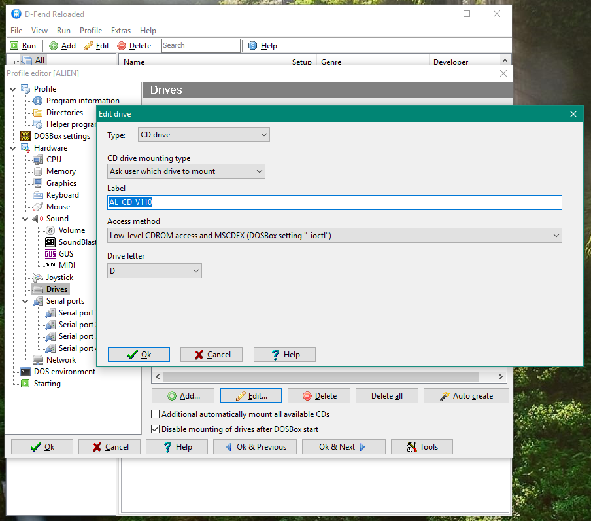Select the Joystick tree item
The height and width of the screenshot is (521, 591).
[59, 278]
